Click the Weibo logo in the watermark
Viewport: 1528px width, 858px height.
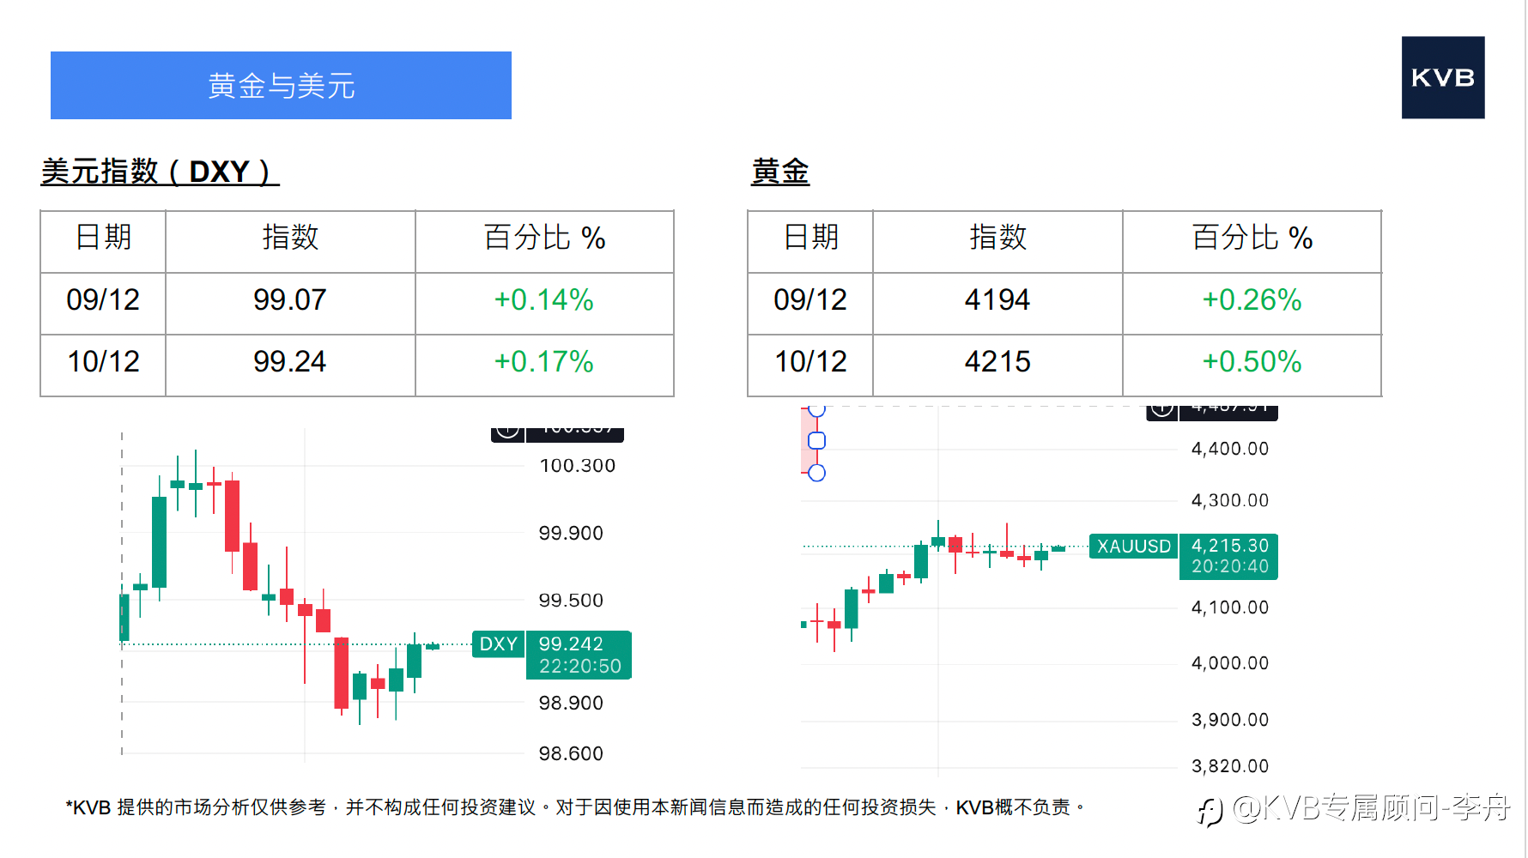[1210, 810]
